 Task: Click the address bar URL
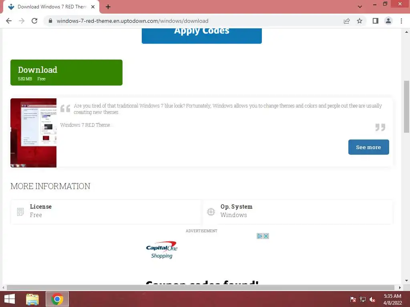coord(133,21)
